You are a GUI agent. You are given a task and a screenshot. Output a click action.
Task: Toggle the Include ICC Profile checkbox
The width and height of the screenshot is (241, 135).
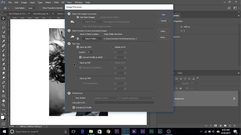[74, 108]
